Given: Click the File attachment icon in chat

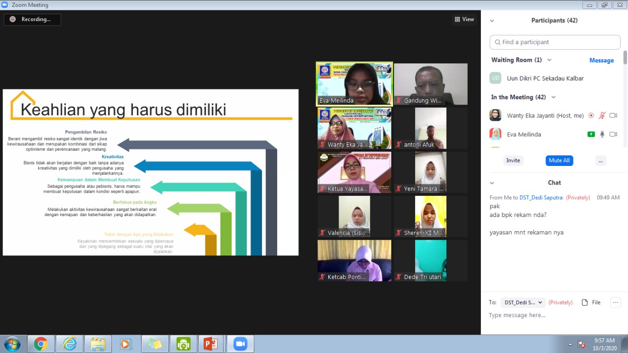Looking at the screenshot, I should 591,302.
